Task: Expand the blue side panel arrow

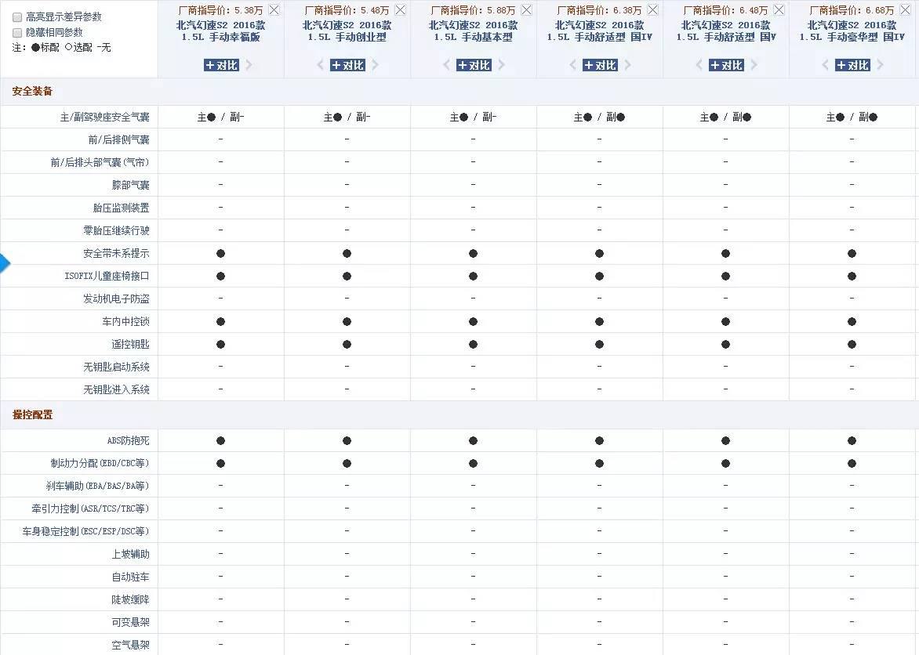Action: point(5,263)
